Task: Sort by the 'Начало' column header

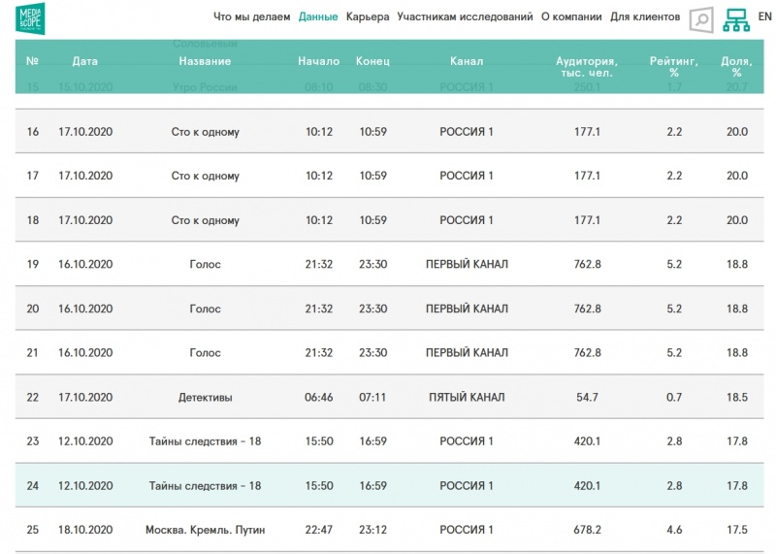Action: pos(318,61)
